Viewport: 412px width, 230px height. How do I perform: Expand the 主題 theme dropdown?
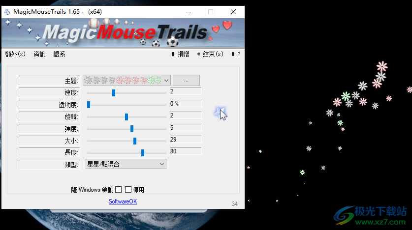[127, 80]
